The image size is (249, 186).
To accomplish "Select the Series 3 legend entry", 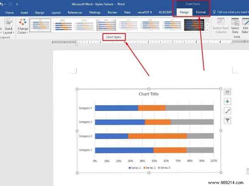I will point(164,168).
